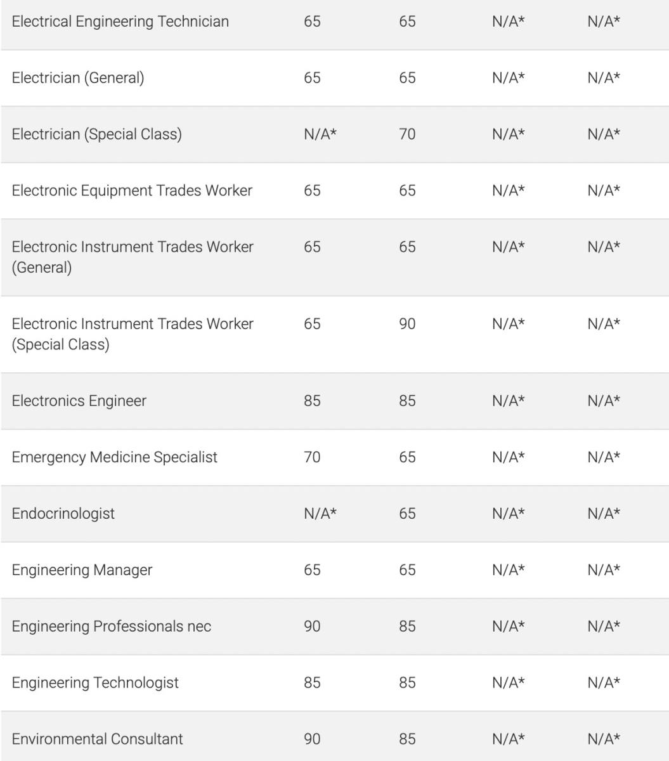Viewport: 669px width, 761px height.
Task: Click Electronic Instrument Trades Worker (General) label
Action: [x=133, y=257]
